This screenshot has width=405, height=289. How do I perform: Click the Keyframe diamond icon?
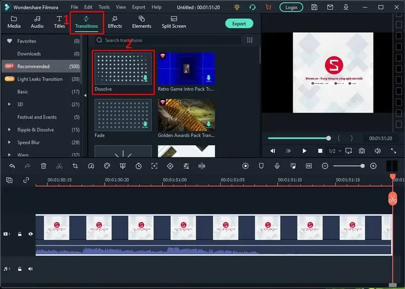pyautogui.click(x=170, y=166)
